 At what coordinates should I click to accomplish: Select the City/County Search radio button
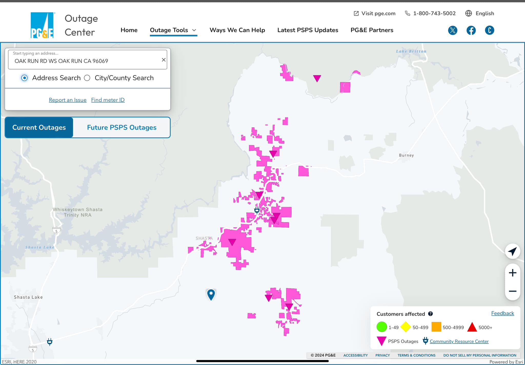(87, 78)
